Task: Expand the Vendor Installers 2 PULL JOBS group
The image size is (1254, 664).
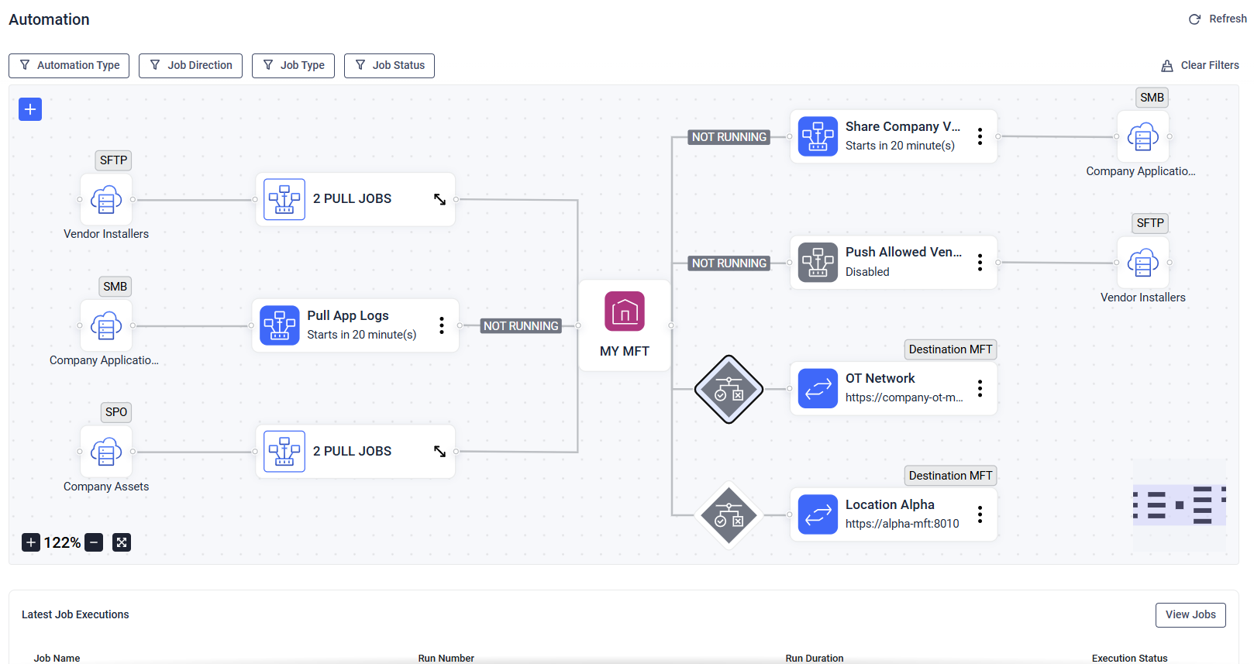Action: point(439,199)
